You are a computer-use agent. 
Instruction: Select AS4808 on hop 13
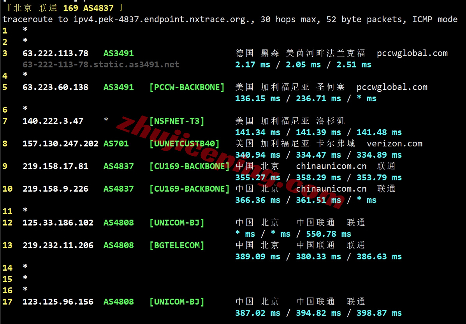click(x=119, y=245)
